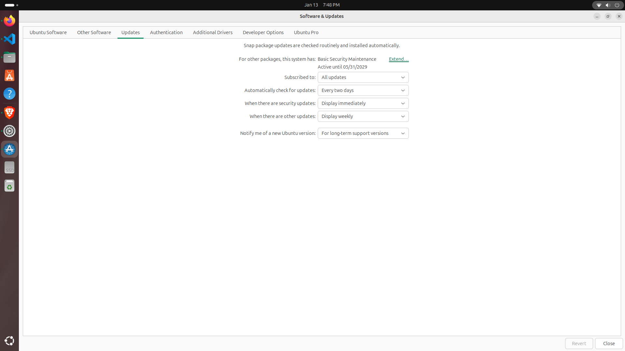Screen dimensions: 625x351
Task: Show applications with Ubuntu logo button
Action: (x=9, y=341)
